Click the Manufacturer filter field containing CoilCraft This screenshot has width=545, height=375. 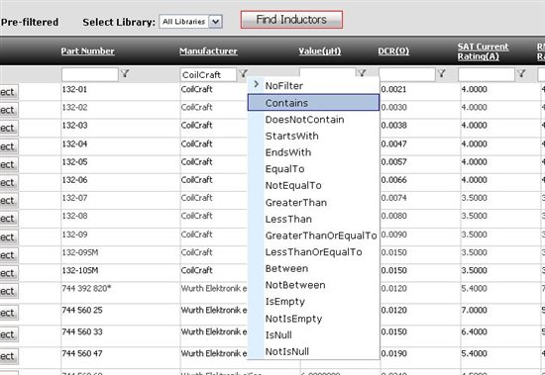tap(208, 74)
